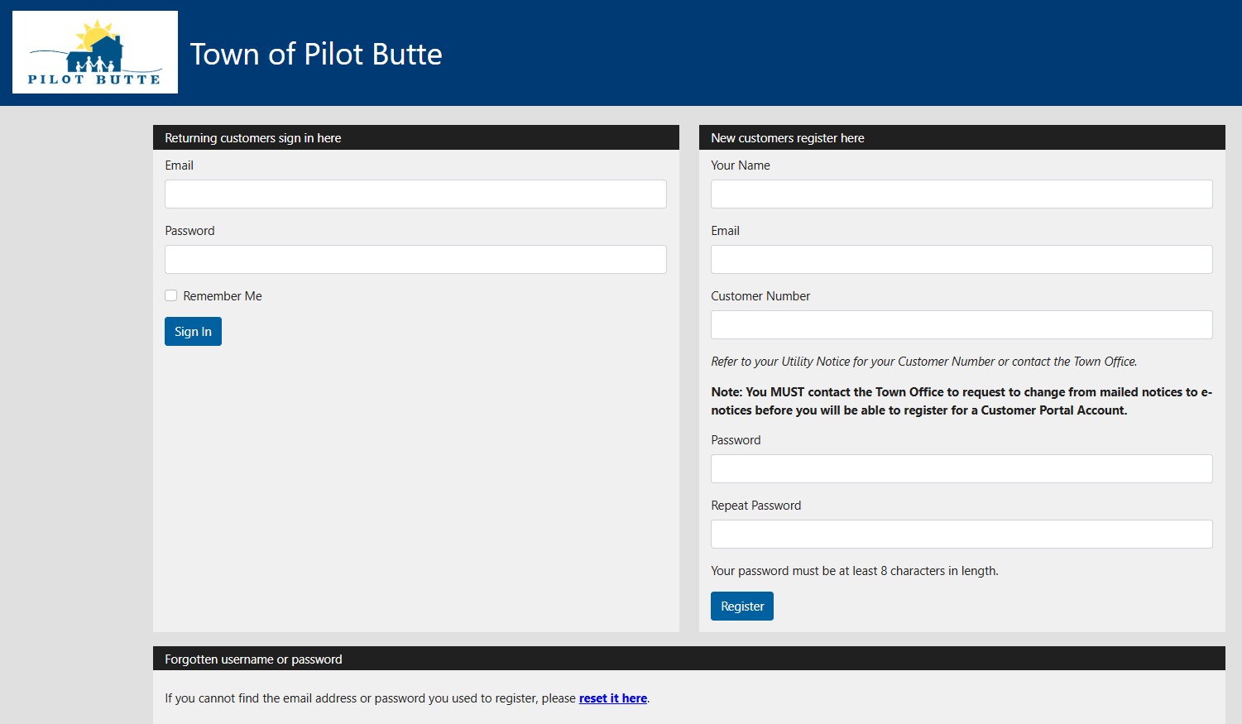
Task: Focus the Customer Number field
Action: [x=961, y=325]
